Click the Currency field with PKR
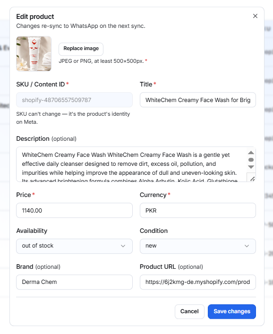 point(198,210)
